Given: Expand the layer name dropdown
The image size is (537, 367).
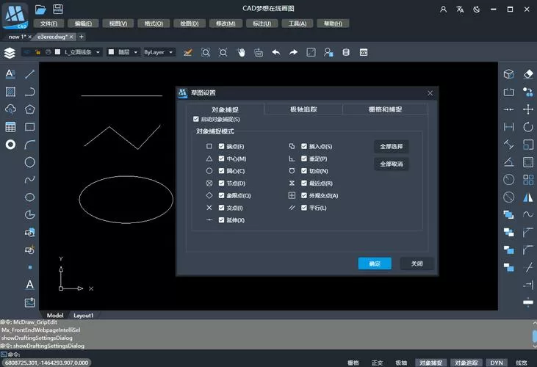Looking at the screenshot, I should [x=98, y=52].
